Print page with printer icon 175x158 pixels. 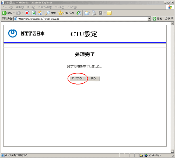[x=94, y=13]
